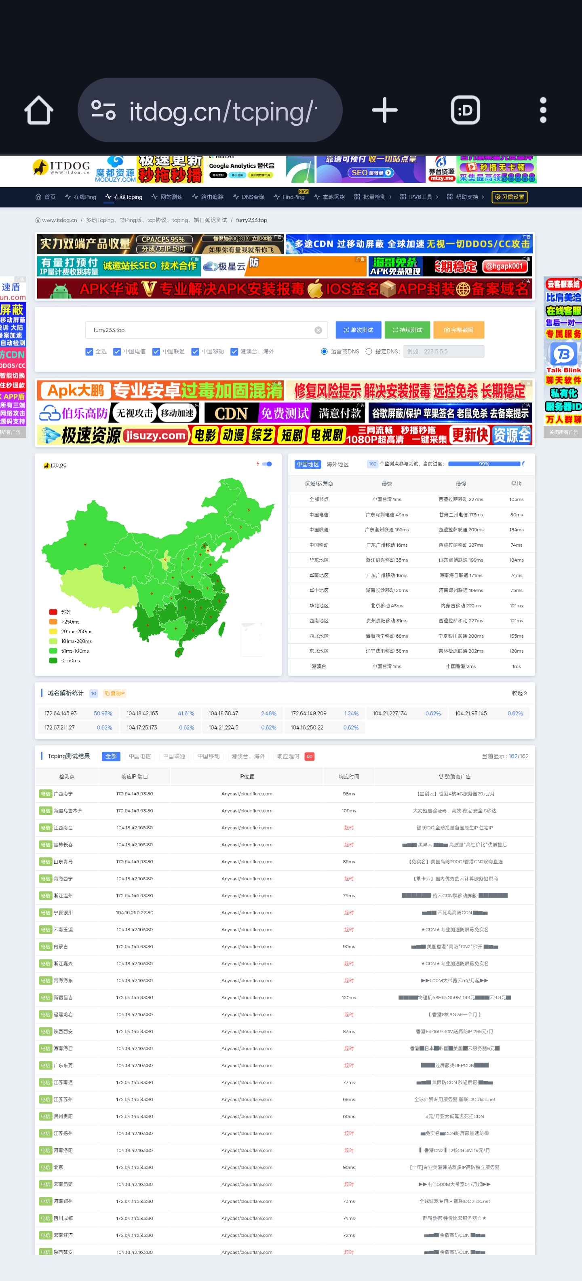Expand the IPV6工具 nav dropdown

[x=419, y=197]
